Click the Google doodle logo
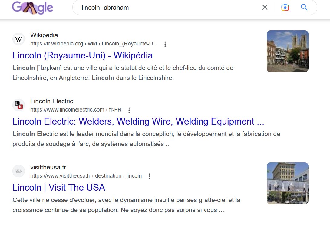330x233 pixels. pos(32,8)
